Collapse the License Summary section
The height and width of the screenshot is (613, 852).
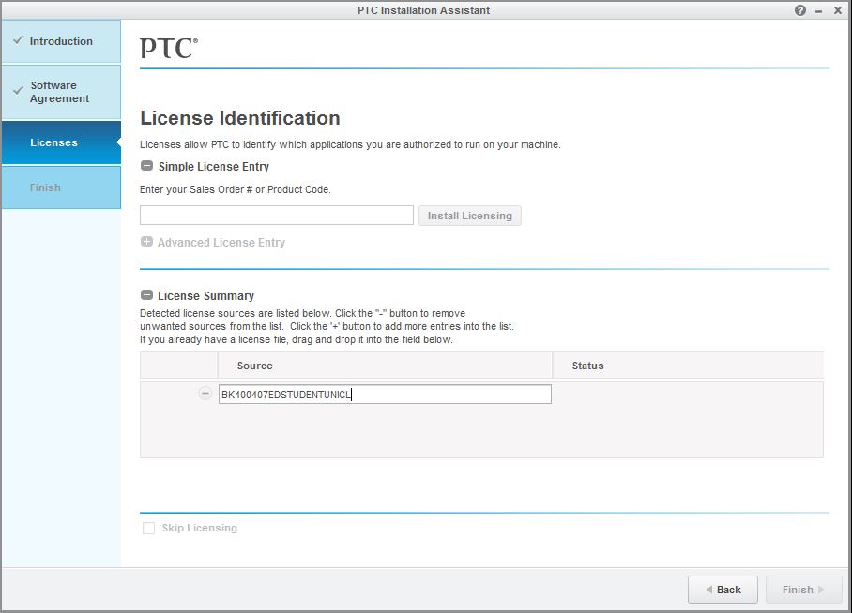tap(146, 295)
